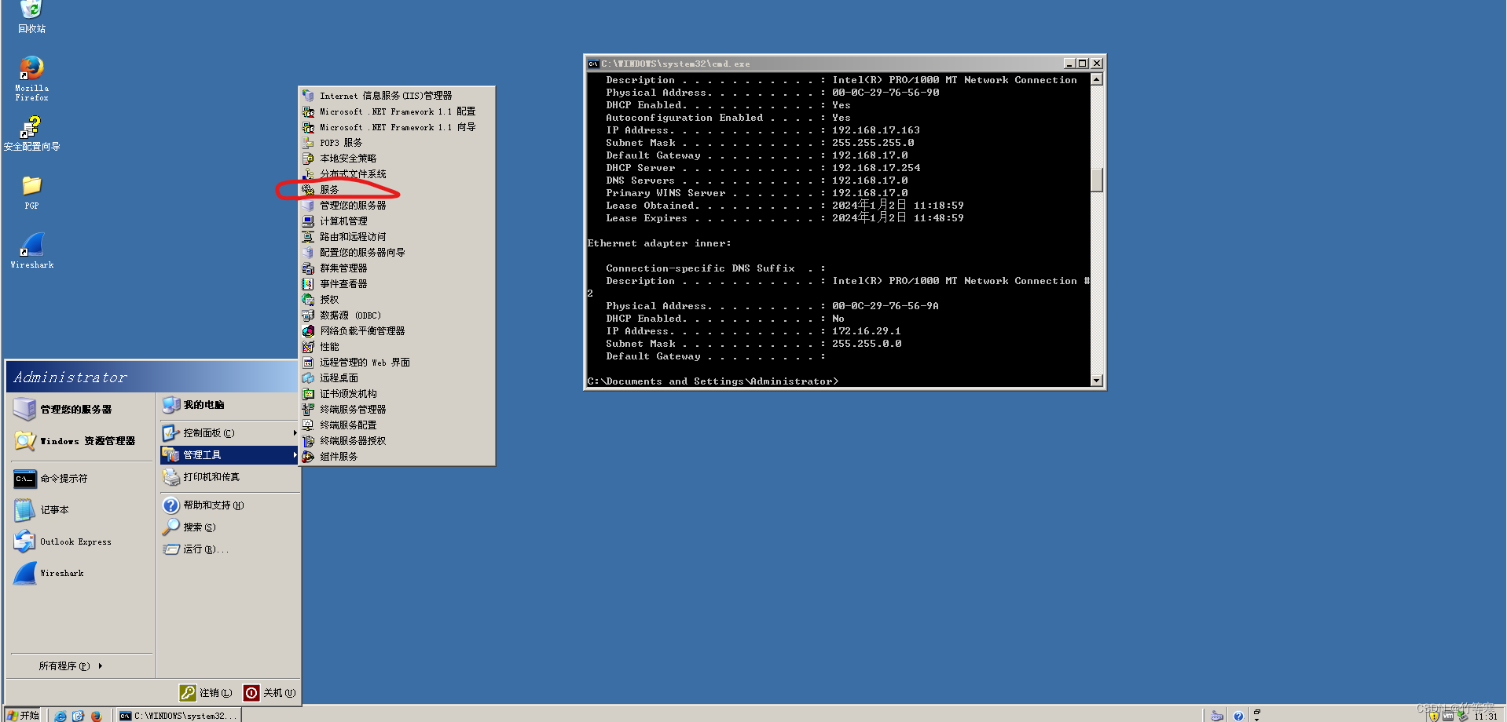
Task: Open Windows 资源管理器 from Start menu
Action: coord(82,441)
